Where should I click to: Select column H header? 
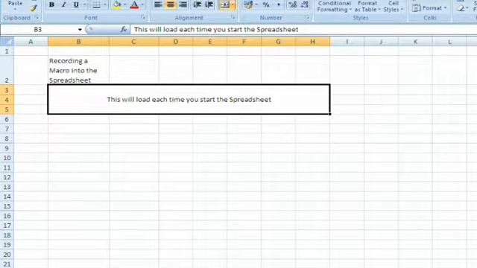tap(312, 42)
